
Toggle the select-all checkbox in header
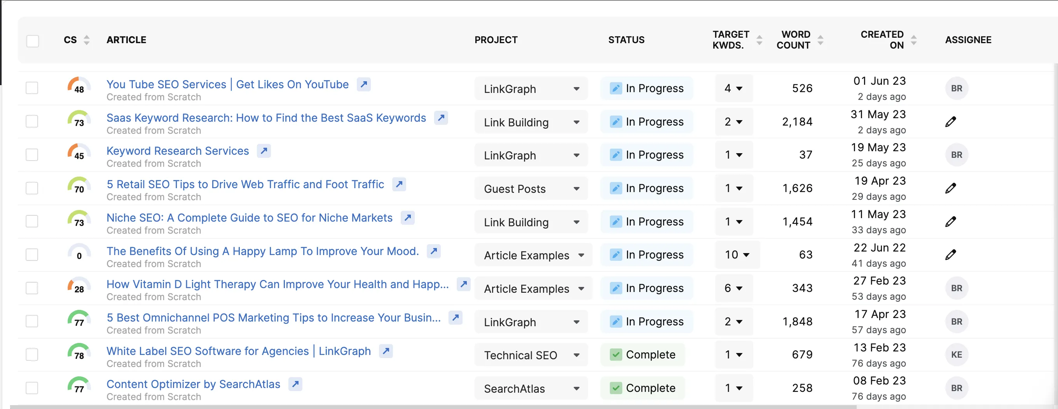32,41
